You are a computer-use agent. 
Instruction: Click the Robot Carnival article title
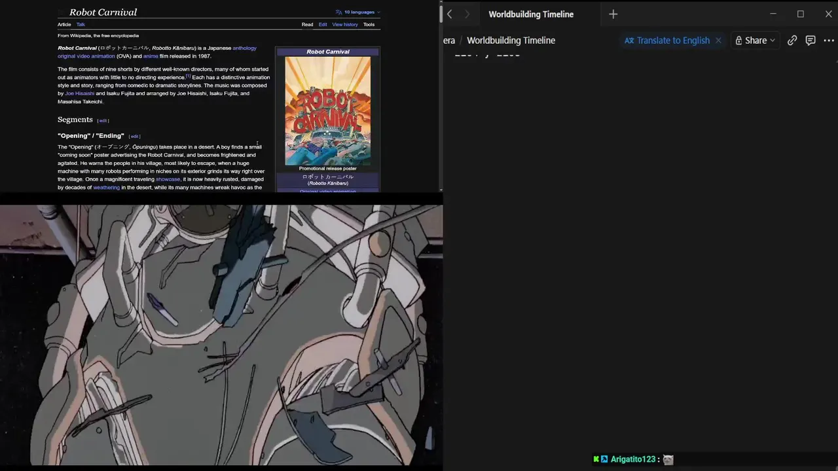click(103, 12)
